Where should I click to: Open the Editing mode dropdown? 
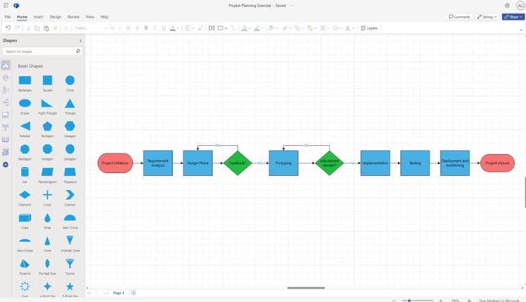pyautogui.click(x=487, y=17)
